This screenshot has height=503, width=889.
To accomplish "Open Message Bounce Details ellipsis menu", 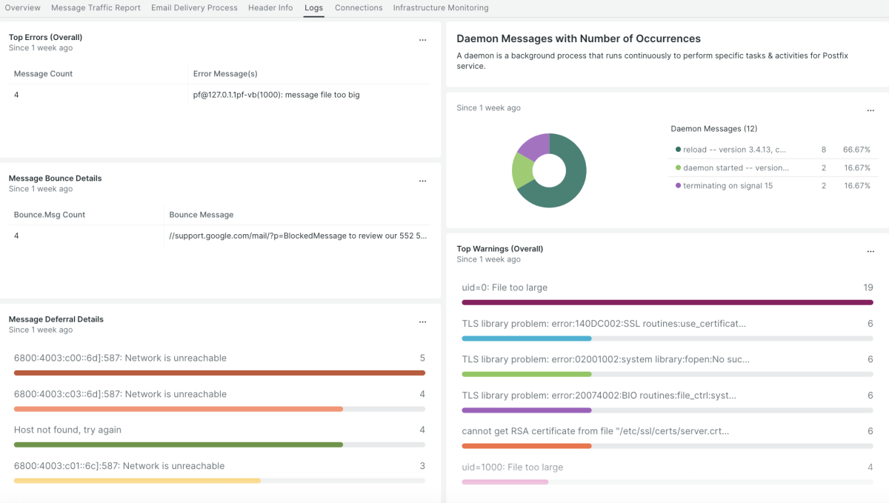I will (x=423, y=181).
